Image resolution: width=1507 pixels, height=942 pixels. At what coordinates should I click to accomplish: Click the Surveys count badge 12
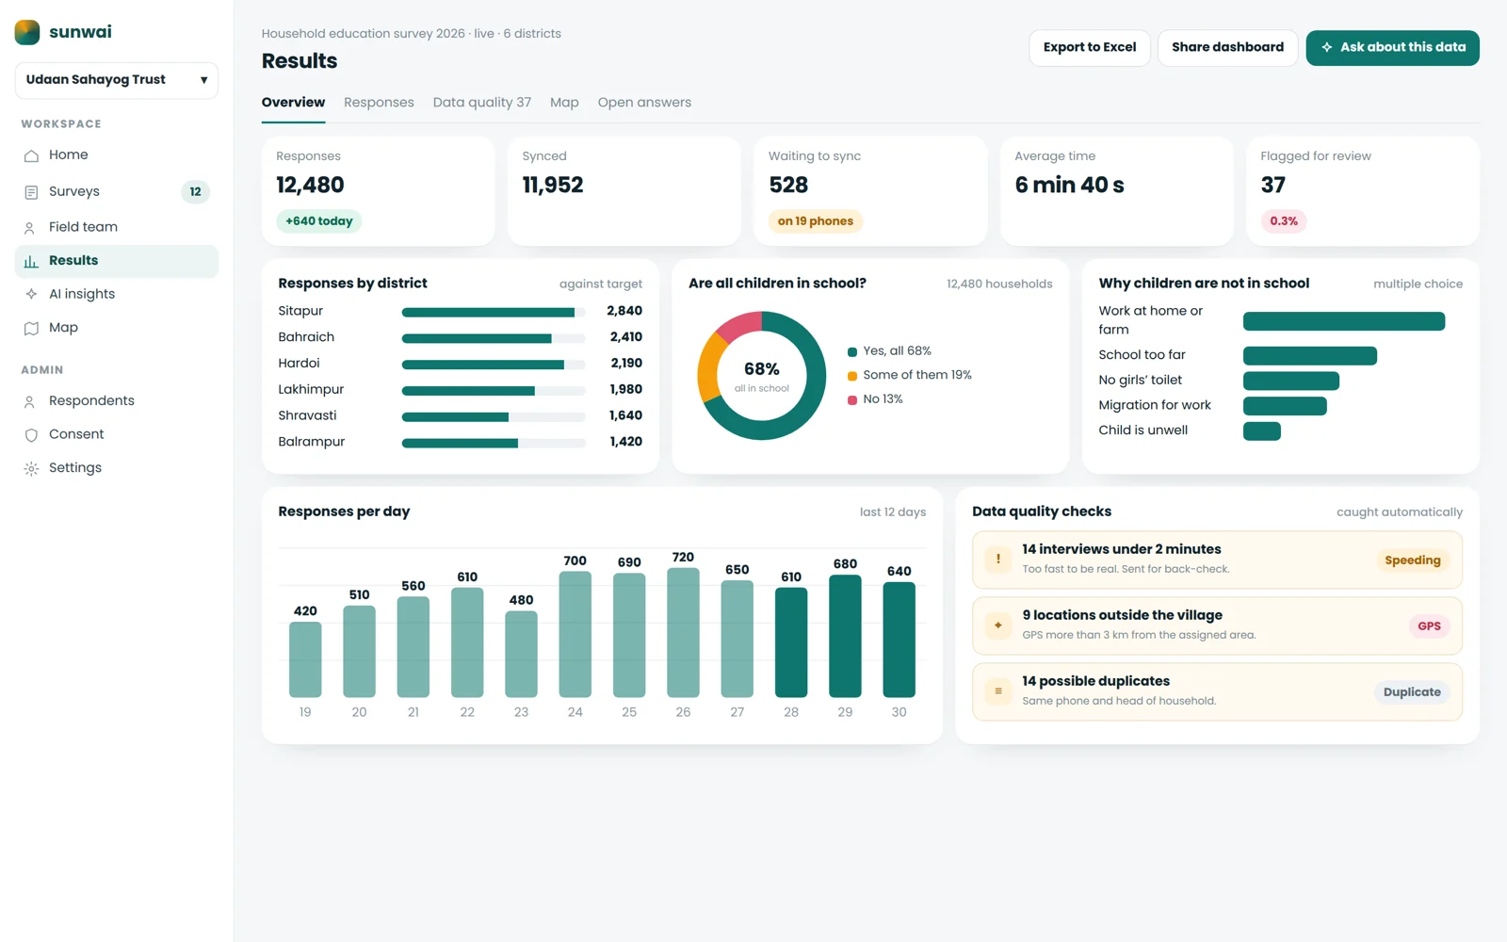click(x=195, y=191)
